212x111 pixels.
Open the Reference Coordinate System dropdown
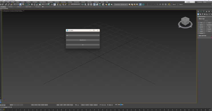pos(44,4)
